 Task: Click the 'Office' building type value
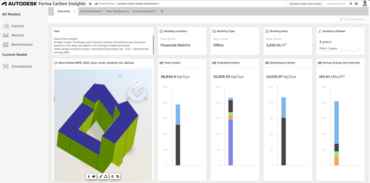click(218, 45)
